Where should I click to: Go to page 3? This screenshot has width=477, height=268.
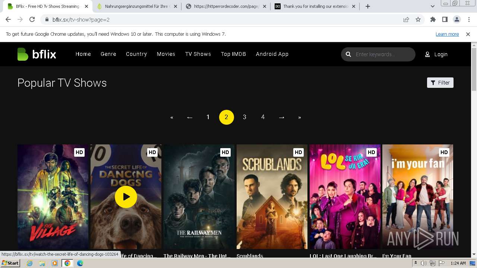pyautogui.click(x=244, y=117)
